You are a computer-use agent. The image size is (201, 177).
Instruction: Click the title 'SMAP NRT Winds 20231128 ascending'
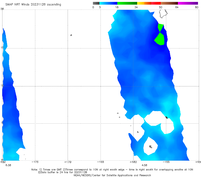click(x=33, y=4)
